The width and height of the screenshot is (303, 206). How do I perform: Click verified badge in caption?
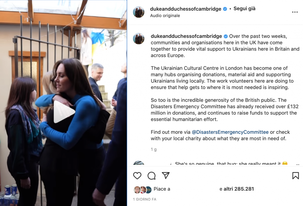pyautogui.click(x=225, y=36)
